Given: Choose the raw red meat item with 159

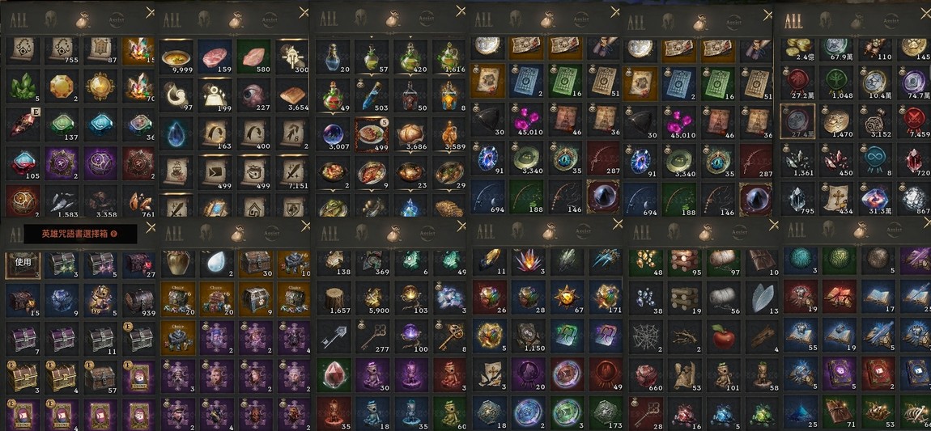Looking at the screenshot, I should tap(215, 57).
